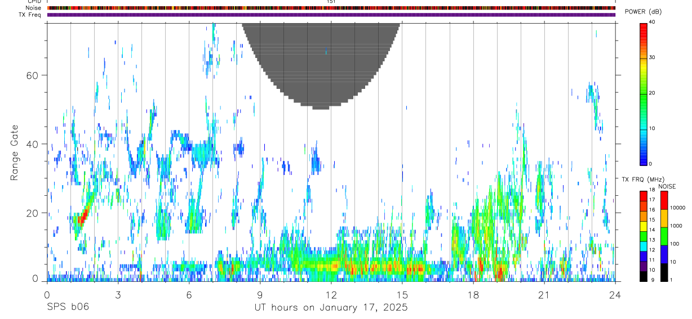Click the 6 hour tick on time axis
Image resolution: width=692 pixels, height=319 pixels.
click(x=189, y=294)
